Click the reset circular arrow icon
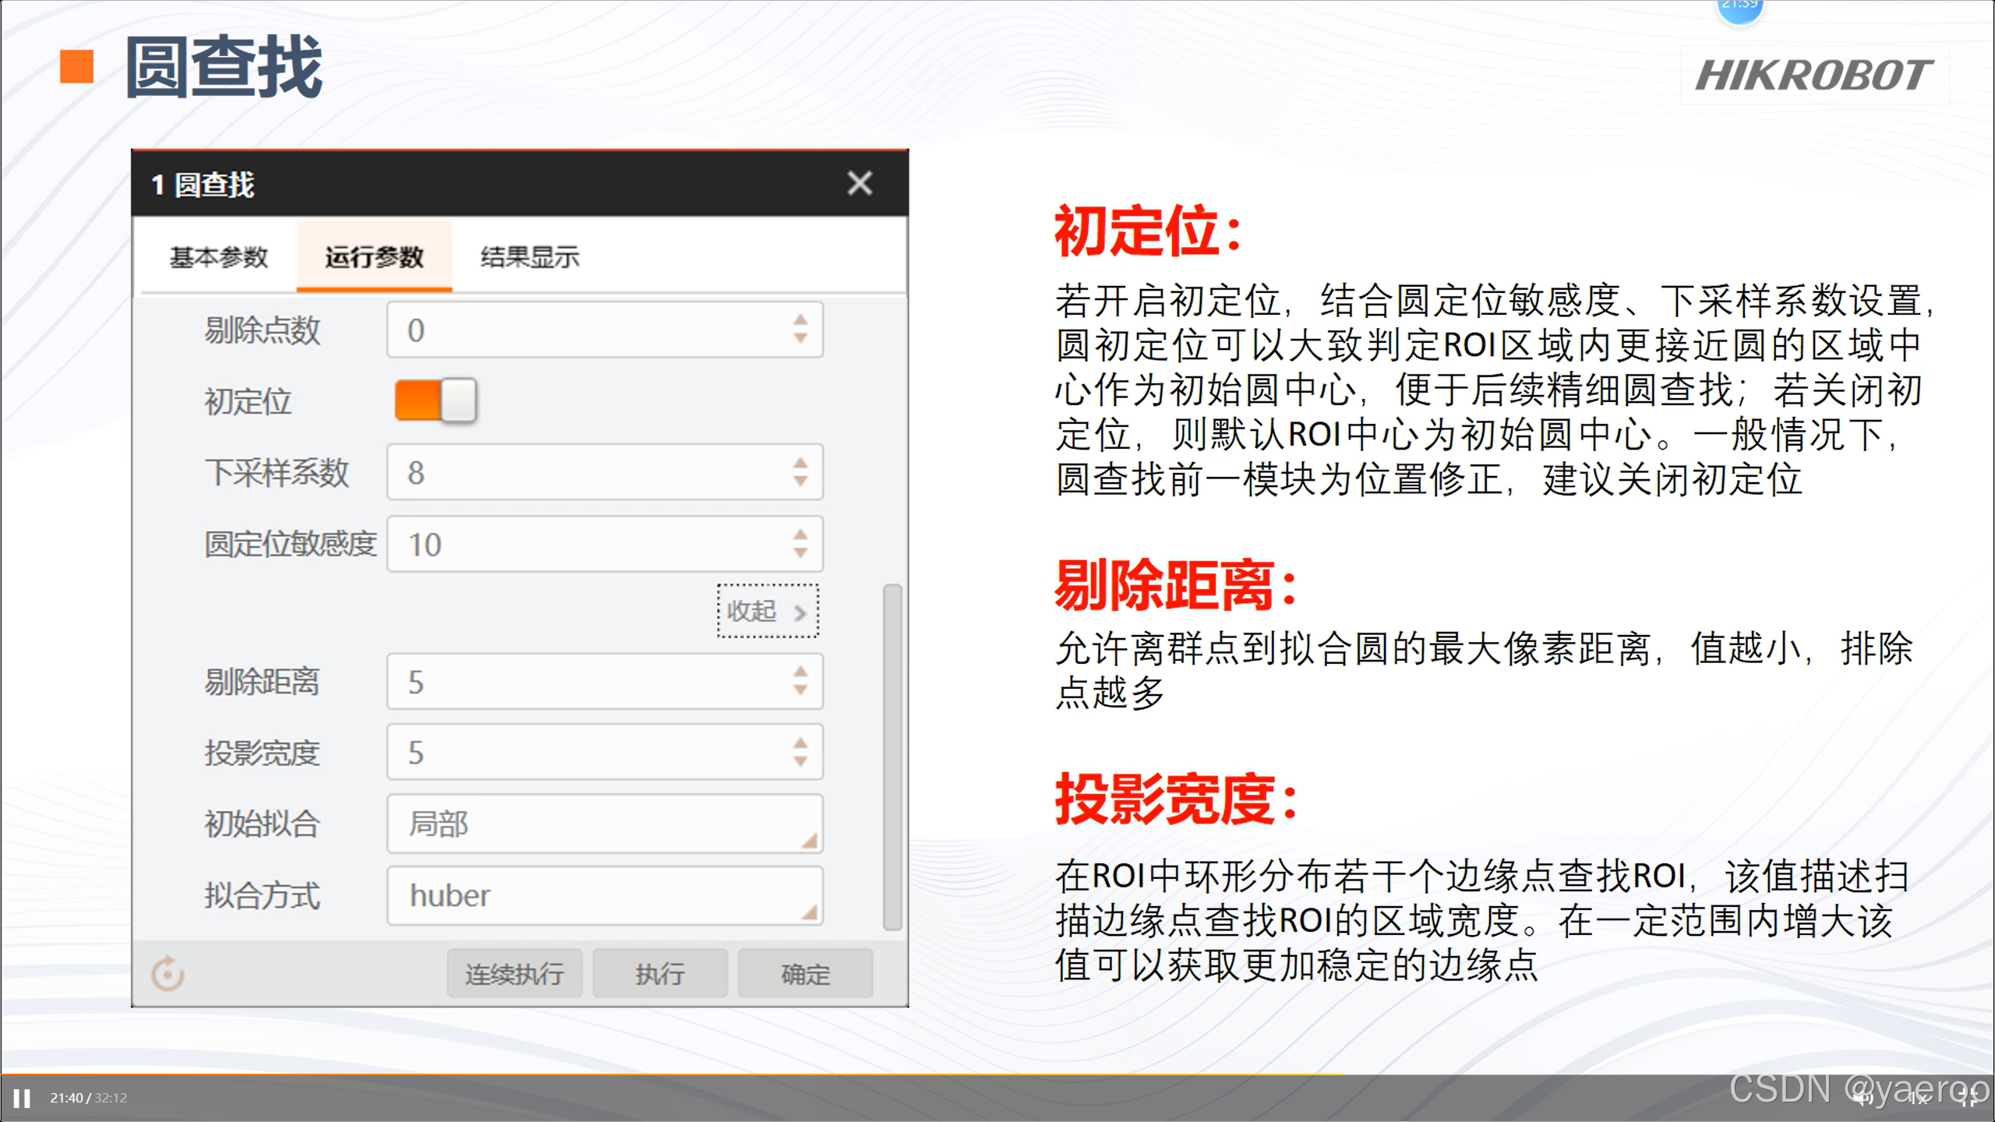 [x=168, y=974]
